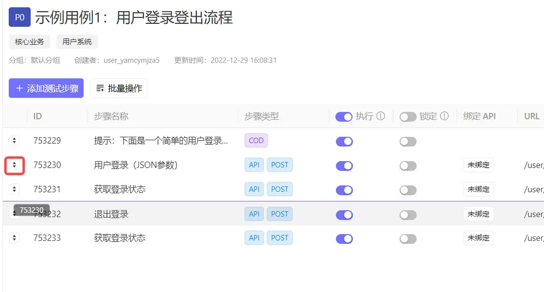
Task: Toggle the 执行 switch in the table header
Action: coord(344,117)
